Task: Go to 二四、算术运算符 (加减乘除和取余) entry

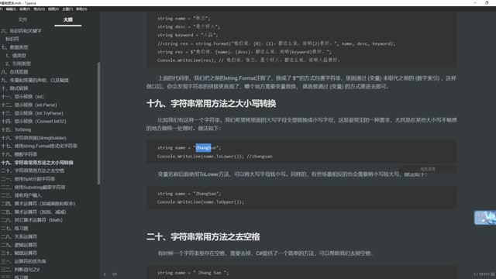Action: 38,204
